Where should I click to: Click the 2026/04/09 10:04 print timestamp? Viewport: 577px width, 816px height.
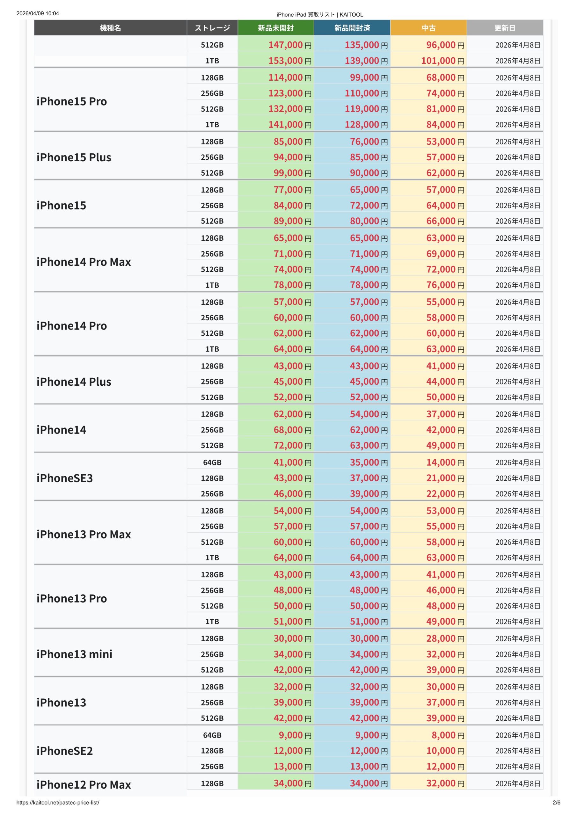coord(38,13)
